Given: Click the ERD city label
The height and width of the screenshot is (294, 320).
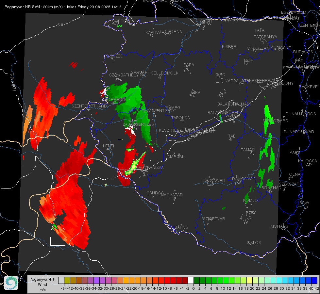Looking at the screenshot, I should (x=299, y=61).
